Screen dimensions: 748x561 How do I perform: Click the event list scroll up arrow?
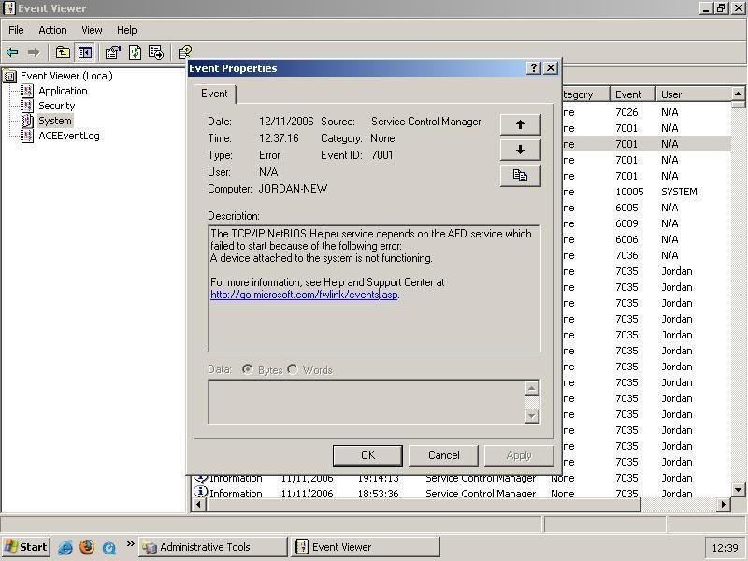[x=738, y=93]
